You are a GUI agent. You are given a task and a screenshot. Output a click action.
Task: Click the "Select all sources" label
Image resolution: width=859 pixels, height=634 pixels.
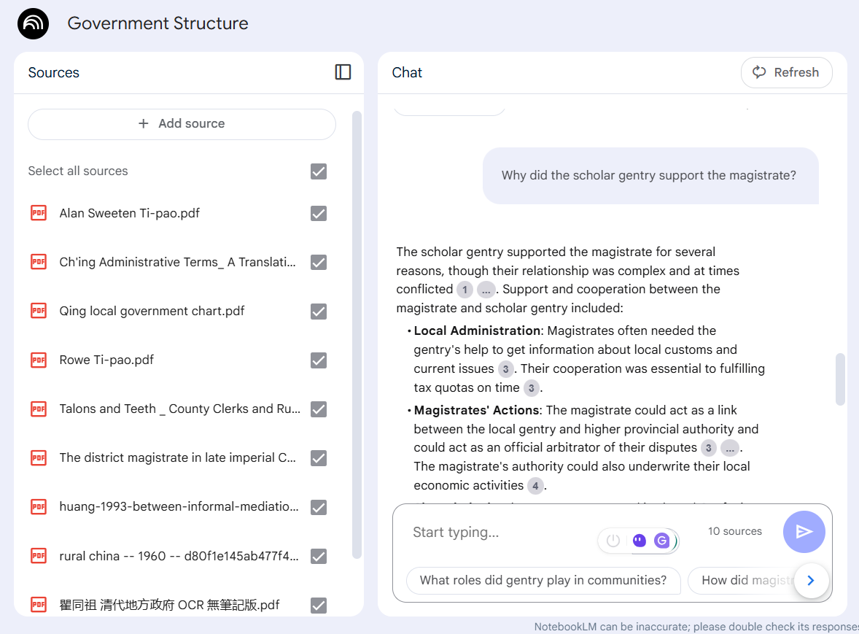click(x=78, y=171)
